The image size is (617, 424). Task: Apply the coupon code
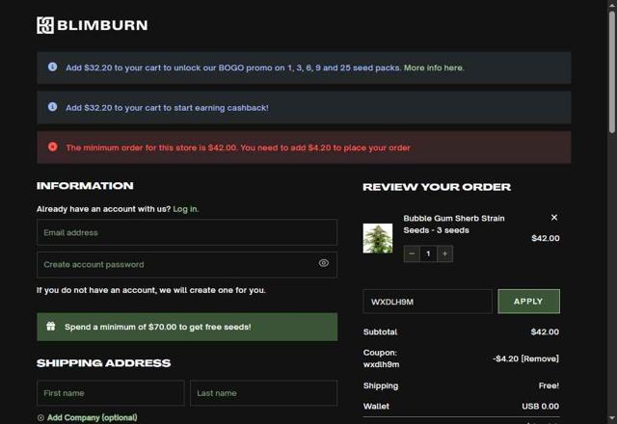[x=528, y=302]
